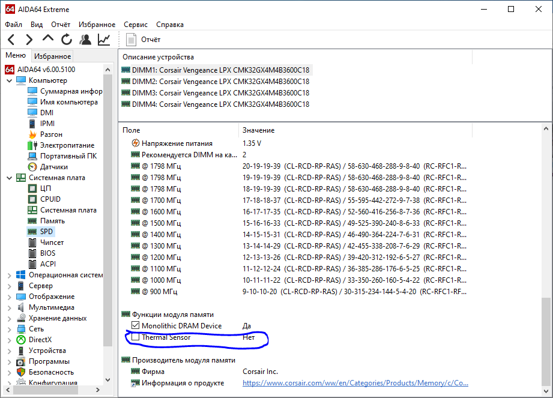Click the Описание устройства column header
The image size is (553, 398).
coord(295,57)
